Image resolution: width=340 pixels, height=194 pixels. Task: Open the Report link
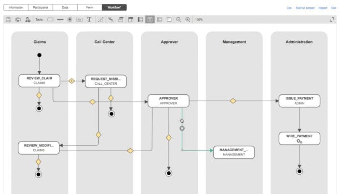(323, 8)
